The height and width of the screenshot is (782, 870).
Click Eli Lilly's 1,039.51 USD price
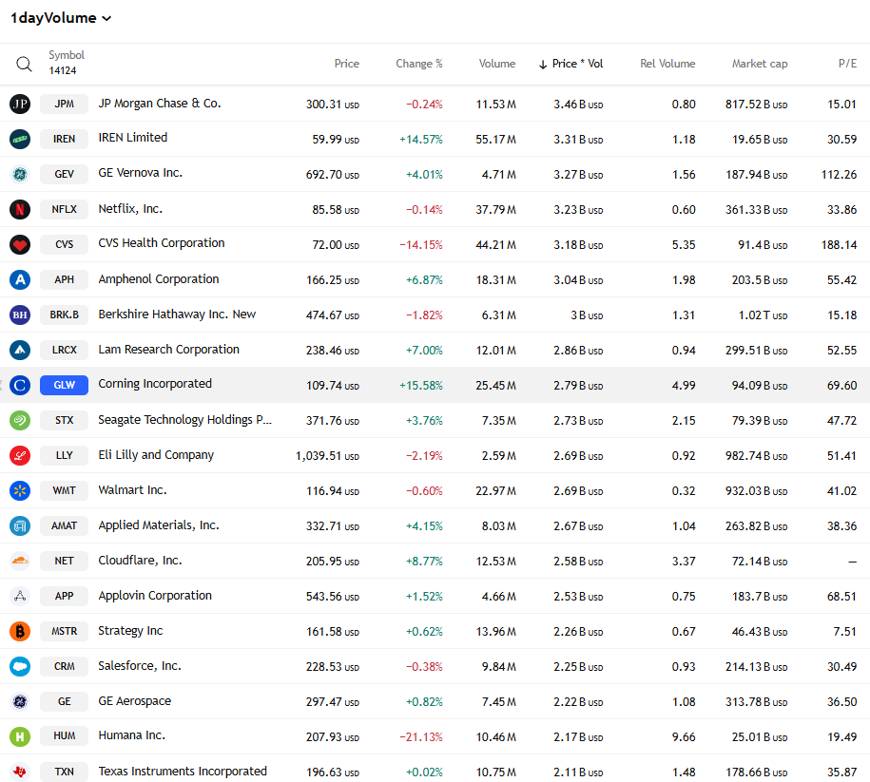tap(327, 456)
